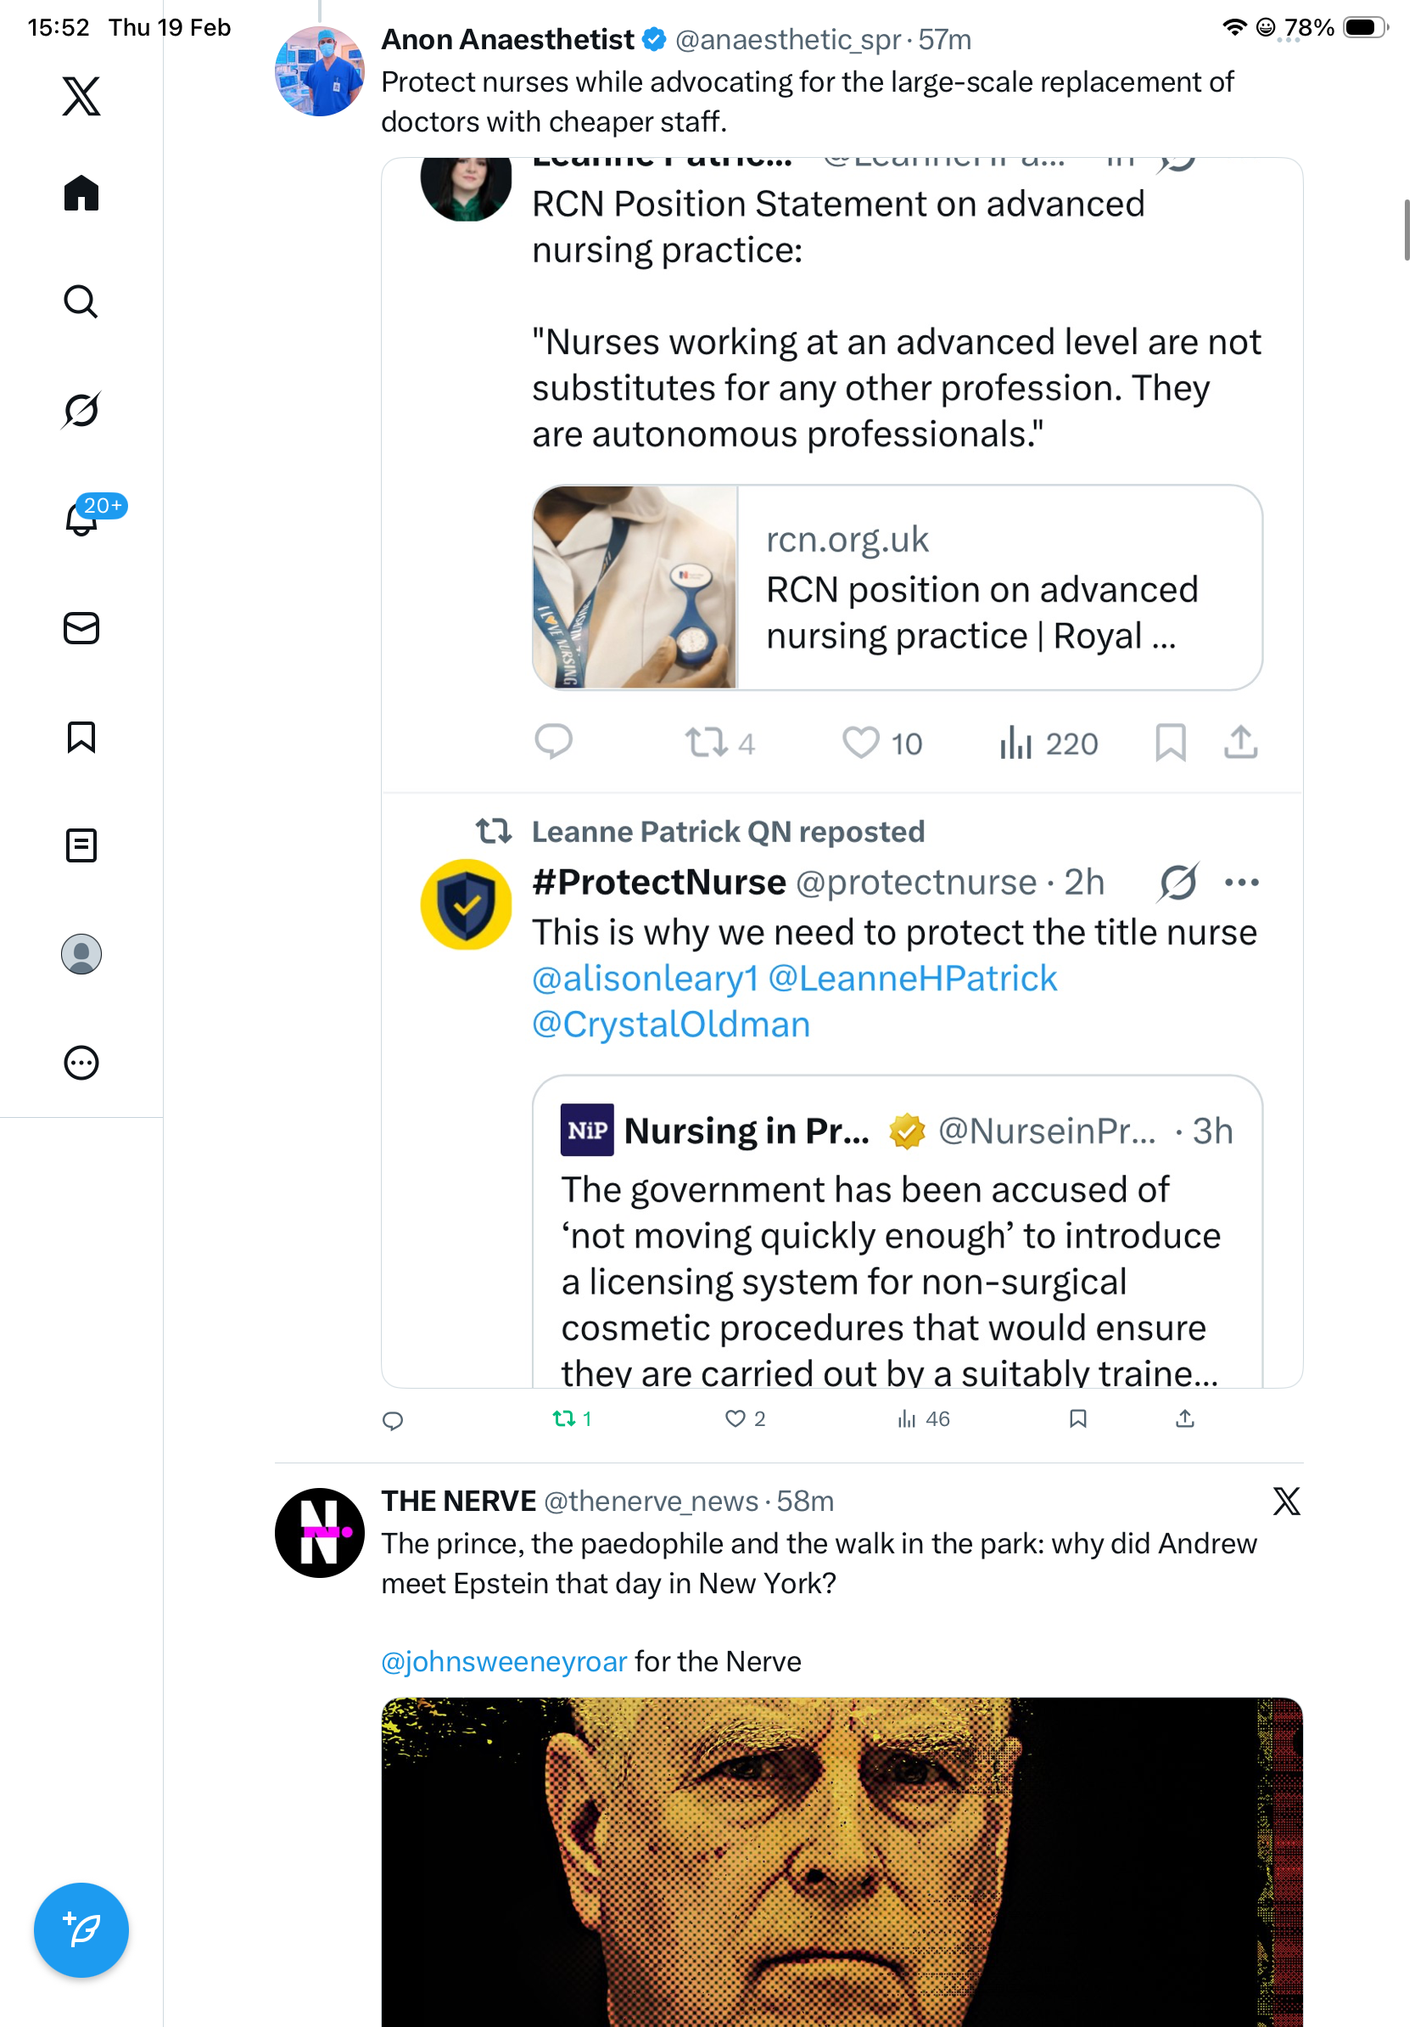Open Grok from the sidebar
Viewport: 1415px width, 2027px height.
tap(81, 410)
